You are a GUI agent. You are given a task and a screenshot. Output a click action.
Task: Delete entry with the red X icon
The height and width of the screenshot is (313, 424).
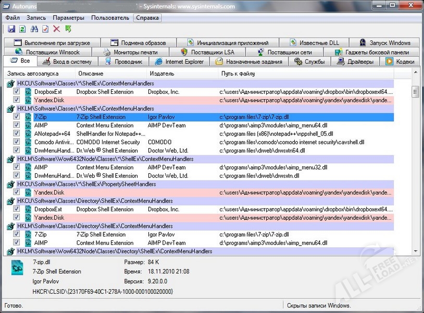pyautogui.click(x=57, y=29)
